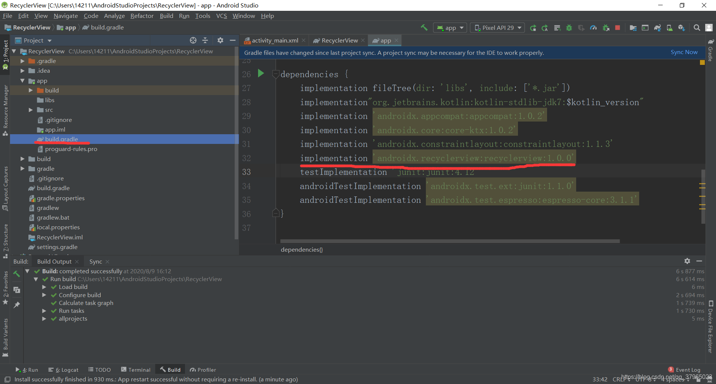Screen dimensions: 716x384
Task: Collapse all nodes in Project panel
Action: click(x=205, y=40)
